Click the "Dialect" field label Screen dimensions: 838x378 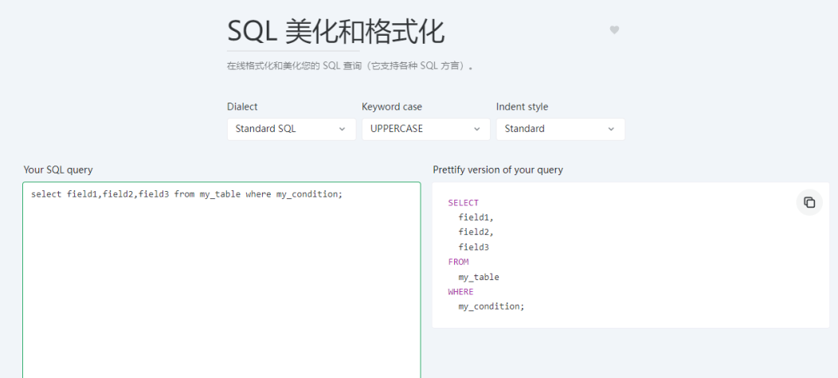pyautogui.click(x=242, y=107)
